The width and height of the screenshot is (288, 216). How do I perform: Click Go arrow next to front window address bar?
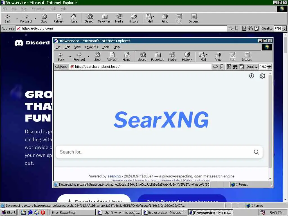(215, 67)
